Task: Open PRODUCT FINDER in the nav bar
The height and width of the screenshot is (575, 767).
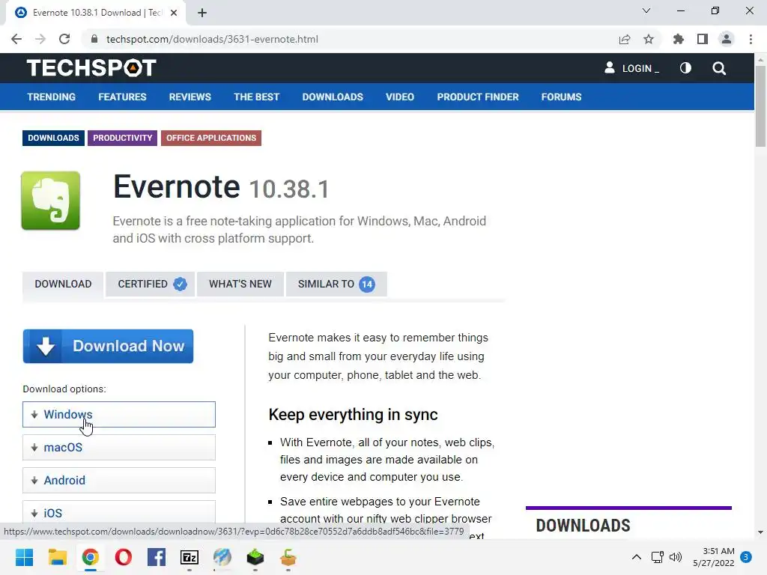Action: [x=478, y=97]
